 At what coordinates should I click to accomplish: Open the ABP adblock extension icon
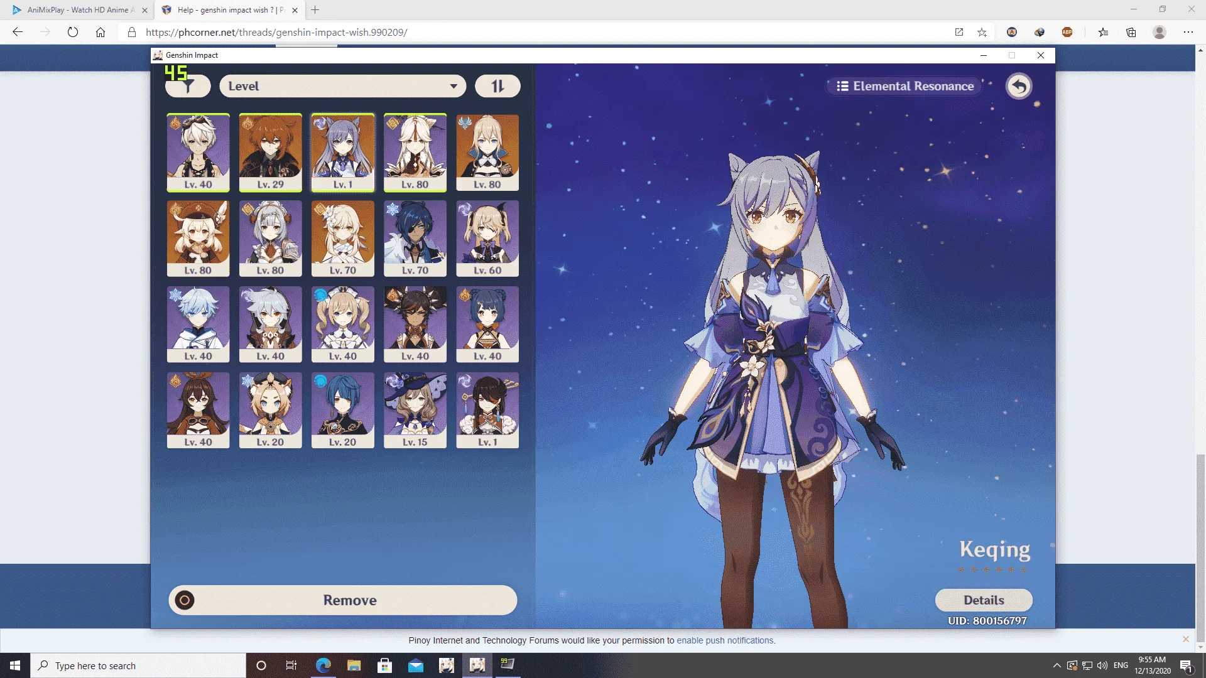pyautogui.click(x=1067, y=32)
